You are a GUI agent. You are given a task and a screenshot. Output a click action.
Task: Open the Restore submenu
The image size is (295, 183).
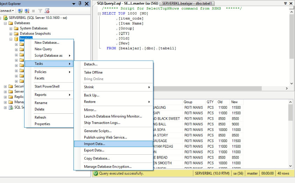coord(113,102)
